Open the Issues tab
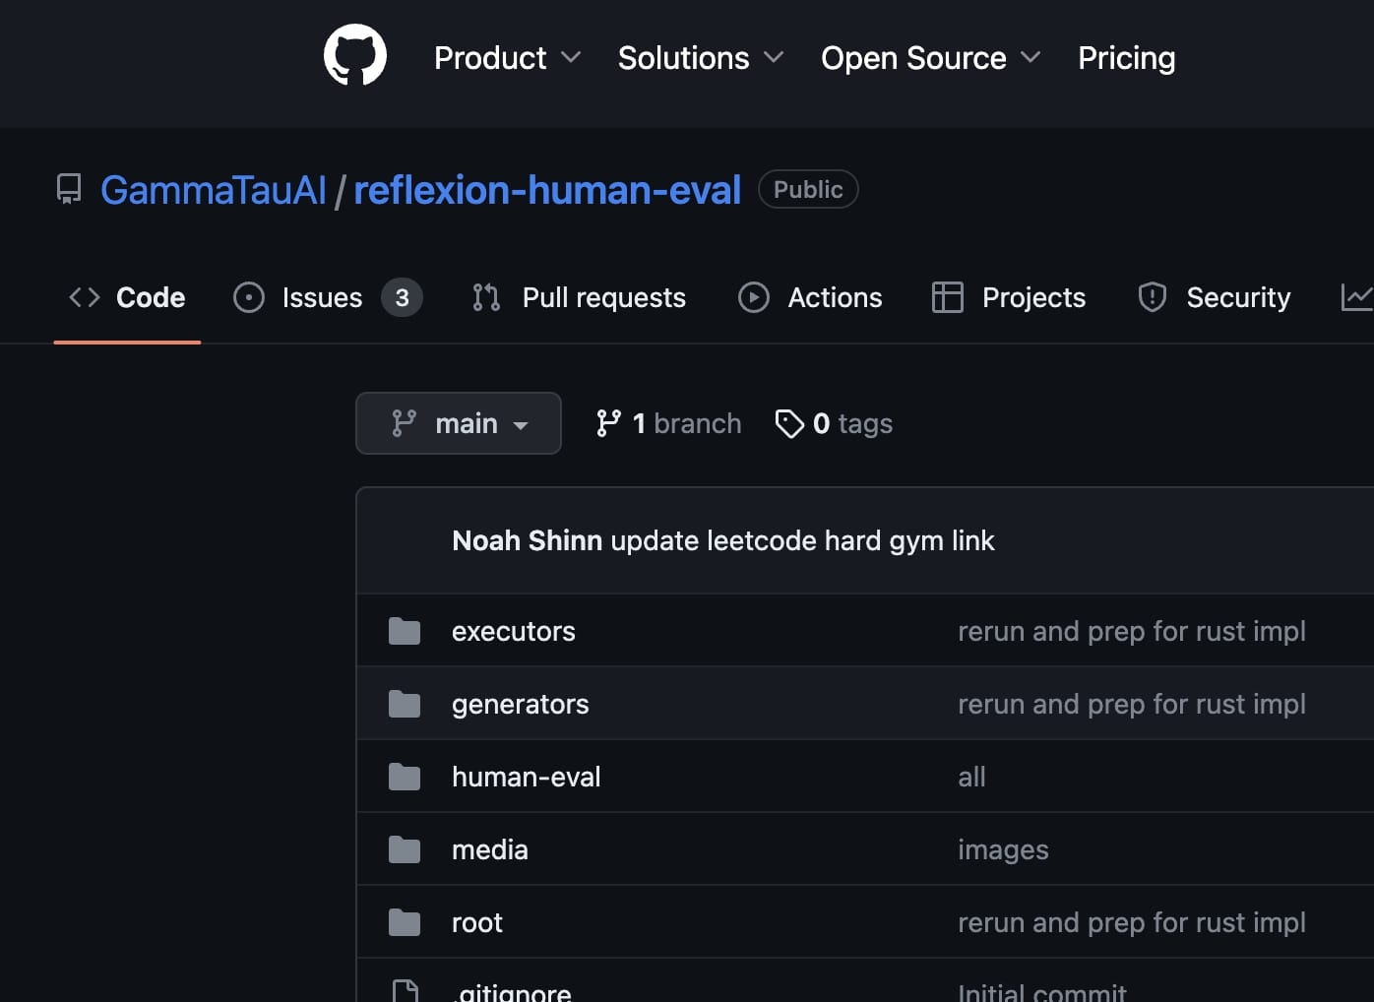 point(322,297)
